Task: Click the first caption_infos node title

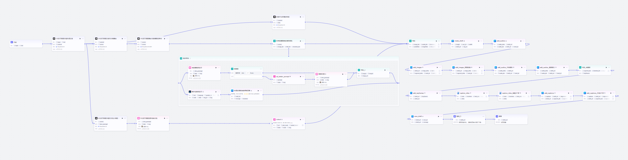Action: point(464,93)
